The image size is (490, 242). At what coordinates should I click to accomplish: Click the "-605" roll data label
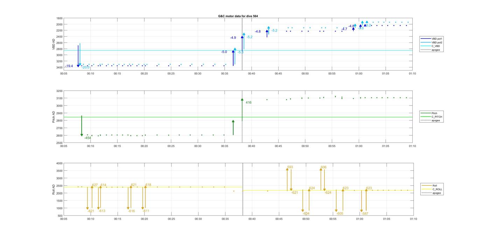pos(340,213)
